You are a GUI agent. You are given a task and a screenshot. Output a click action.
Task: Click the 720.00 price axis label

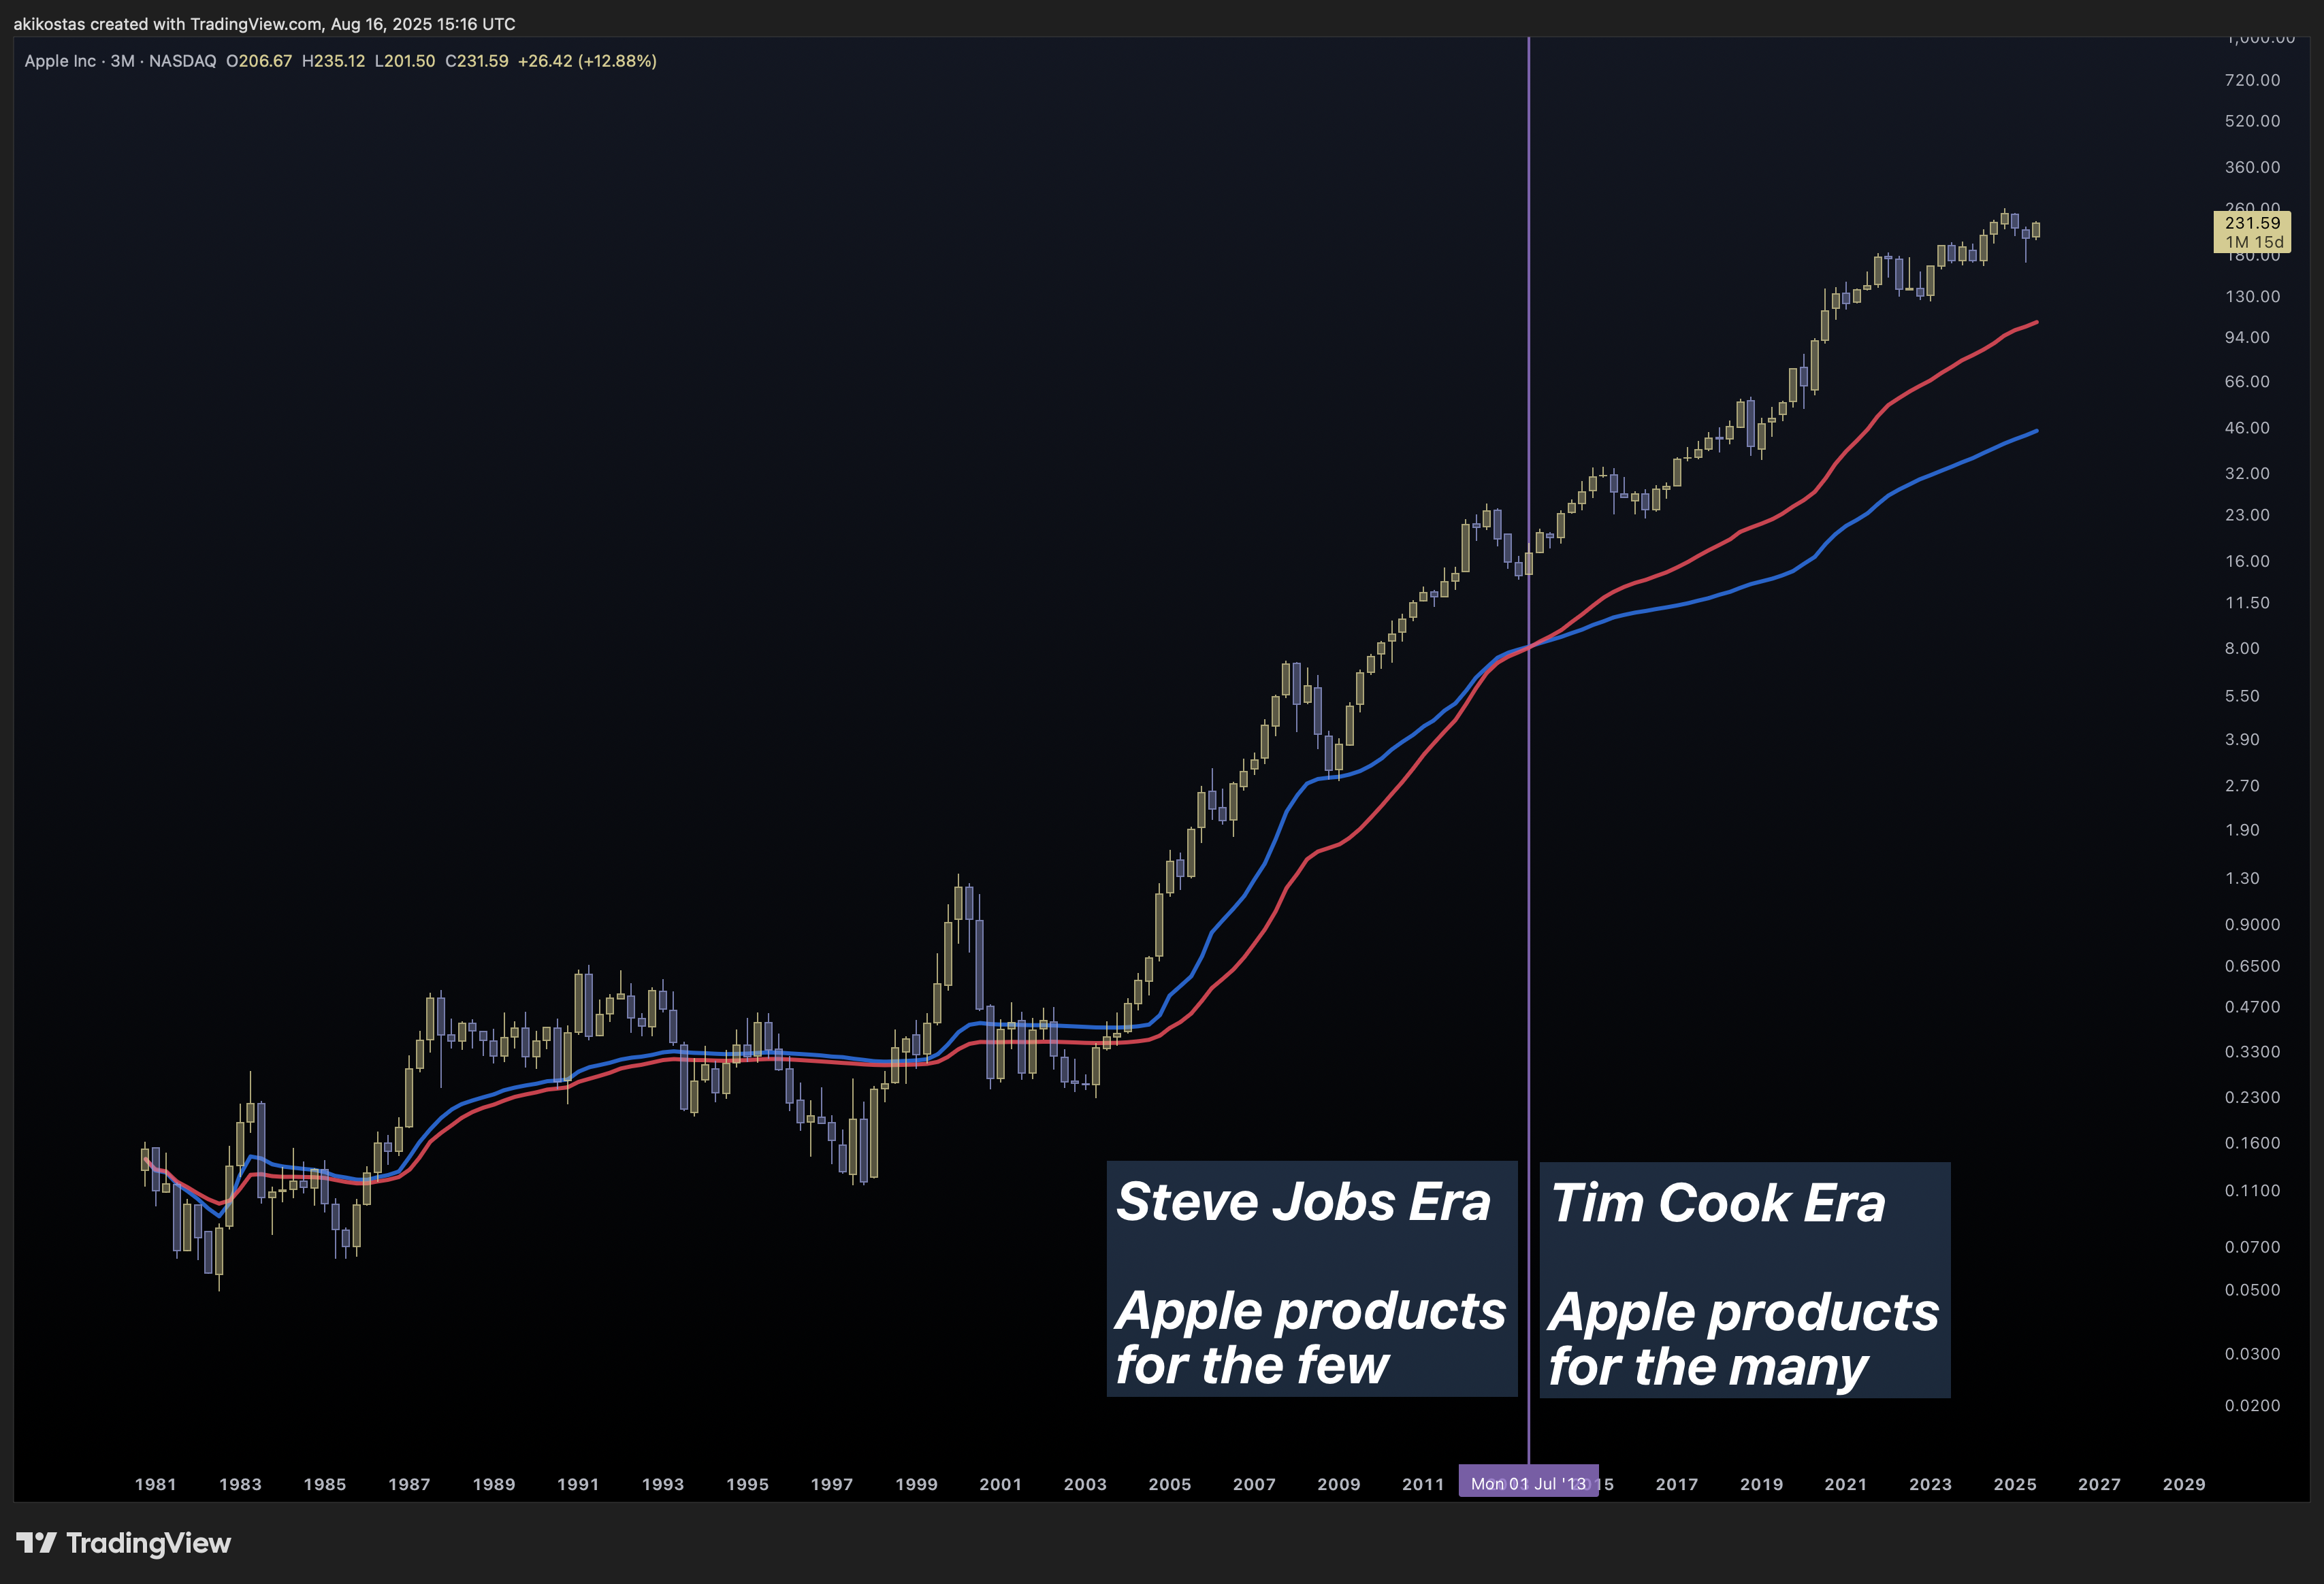[2252, 80]
